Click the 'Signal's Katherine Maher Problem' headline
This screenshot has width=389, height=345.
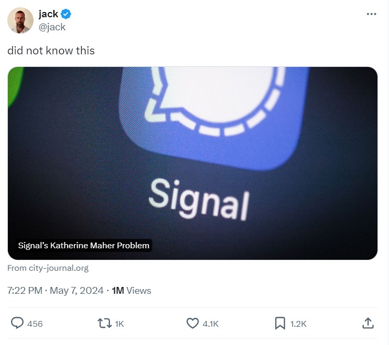[84, 245]
